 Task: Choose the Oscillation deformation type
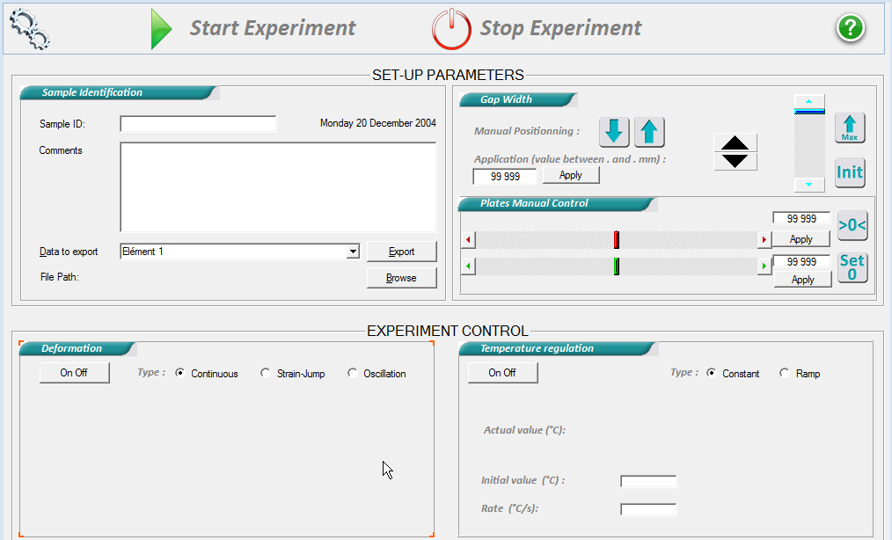[x=353, y=374]
